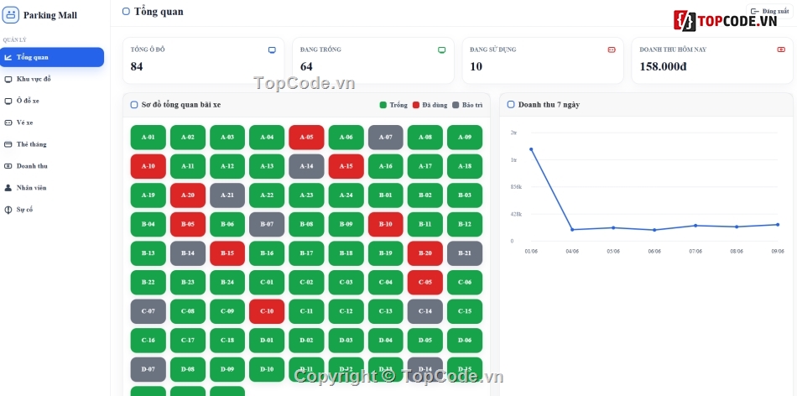Click the Tổng ô đỗ value 84

pyautogui.click(x=137, y=66)
